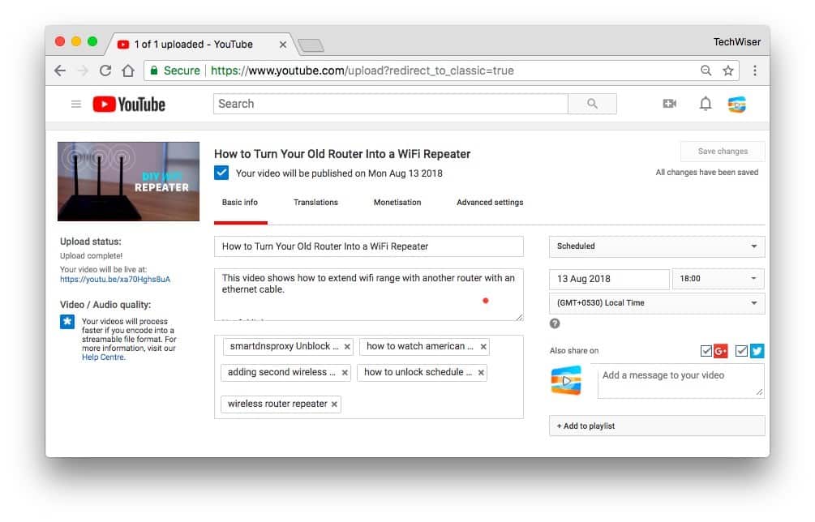The height and width of the screenshot is (522, 815).
Task: Switch to the Monetisation tab
Action: 397,202
